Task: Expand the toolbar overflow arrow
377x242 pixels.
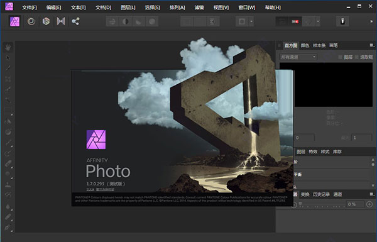Action: 371,21
